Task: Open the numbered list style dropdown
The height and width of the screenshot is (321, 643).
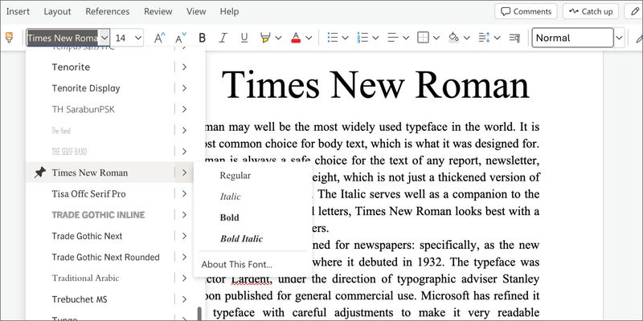Action: [375, 38]
